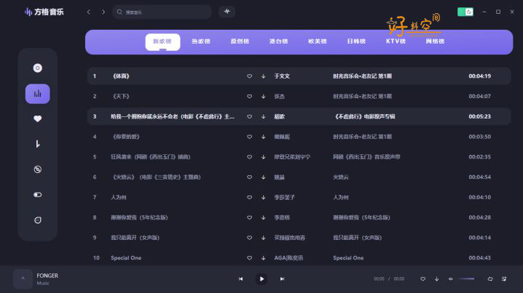Image resolution: width=523 pixels, height=293 pixels.
Task: Download current track from player bar
Action: pyautogui.click(x=436, y=279)
